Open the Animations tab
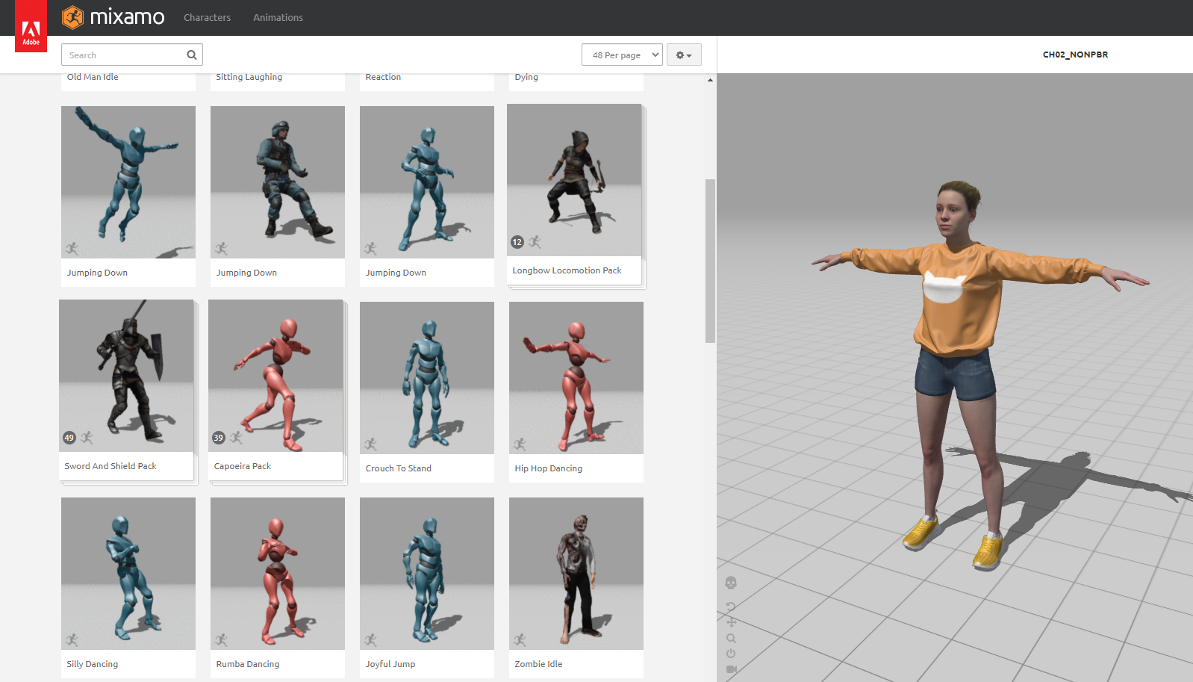 point(278,17)
